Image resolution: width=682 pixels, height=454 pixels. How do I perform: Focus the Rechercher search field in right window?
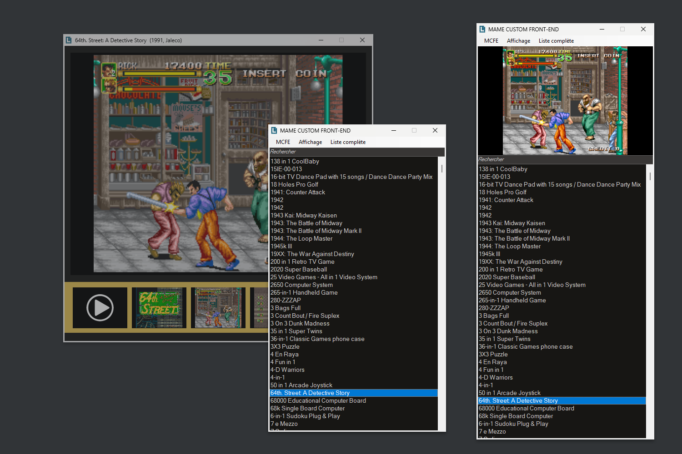pos(565,159)
